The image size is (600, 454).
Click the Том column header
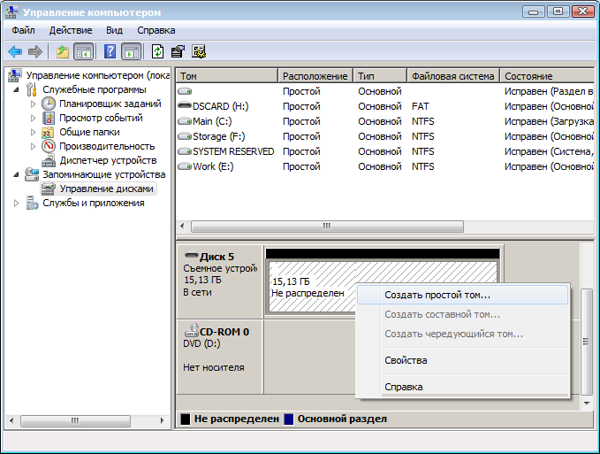(227, 76)
